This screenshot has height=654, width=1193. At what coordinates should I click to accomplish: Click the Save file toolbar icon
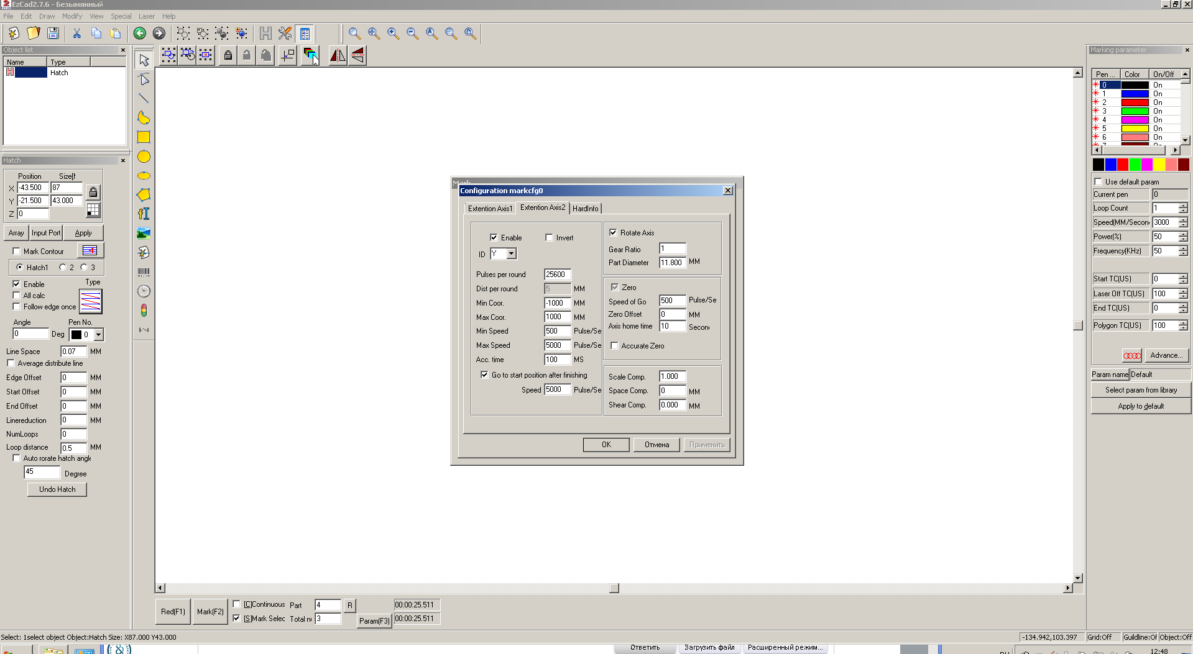pos(53,34)
